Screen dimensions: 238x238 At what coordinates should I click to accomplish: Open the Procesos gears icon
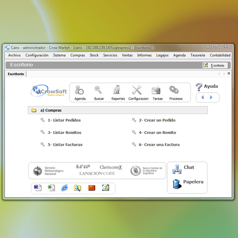[x=174, y=90]
